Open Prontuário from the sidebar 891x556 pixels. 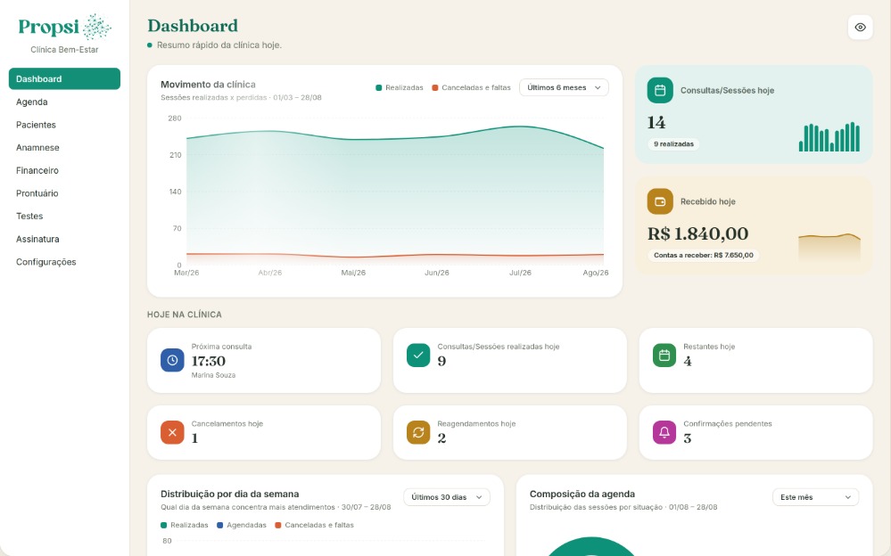64,193
